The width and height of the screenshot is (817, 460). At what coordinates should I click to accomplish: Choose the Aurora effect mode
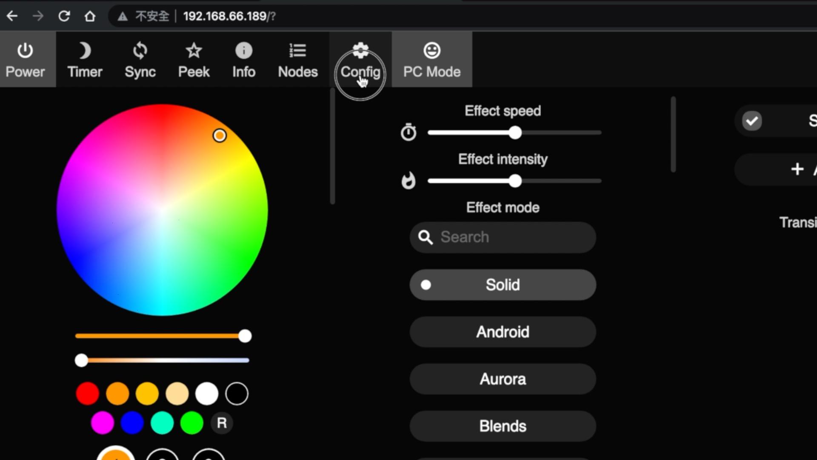(x=503, y=379)
